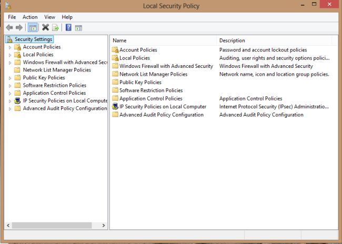The height and width of the screenshot is (244, 342).
Task: Minimize the Local Security Policy window
Action: [303, 4]
